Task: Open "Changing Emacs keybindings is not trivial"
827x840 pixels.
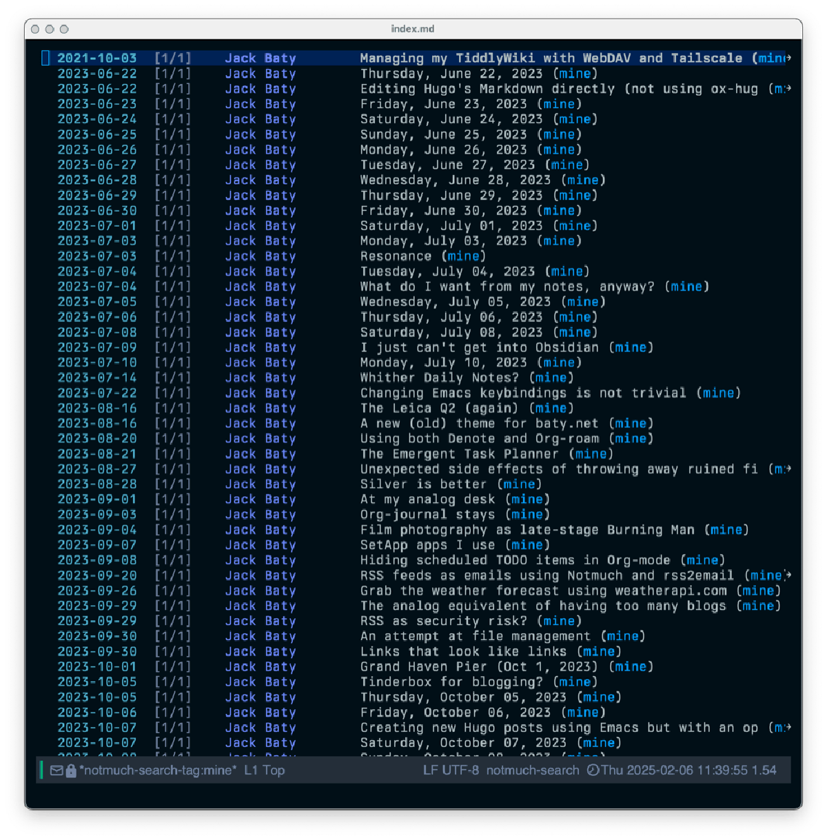Action: (x=524, y=393)
